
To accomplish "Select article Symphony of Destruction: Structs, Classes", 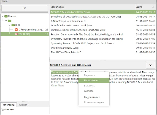I will (103, 16).
